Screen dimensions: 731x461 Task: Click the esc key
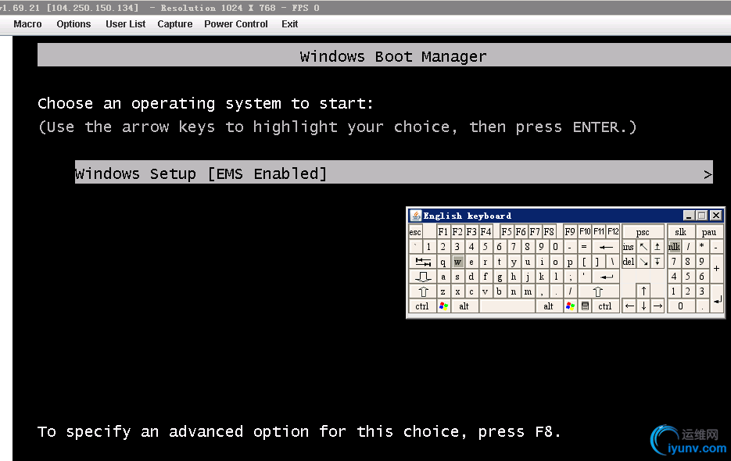(x=415, y=232)
